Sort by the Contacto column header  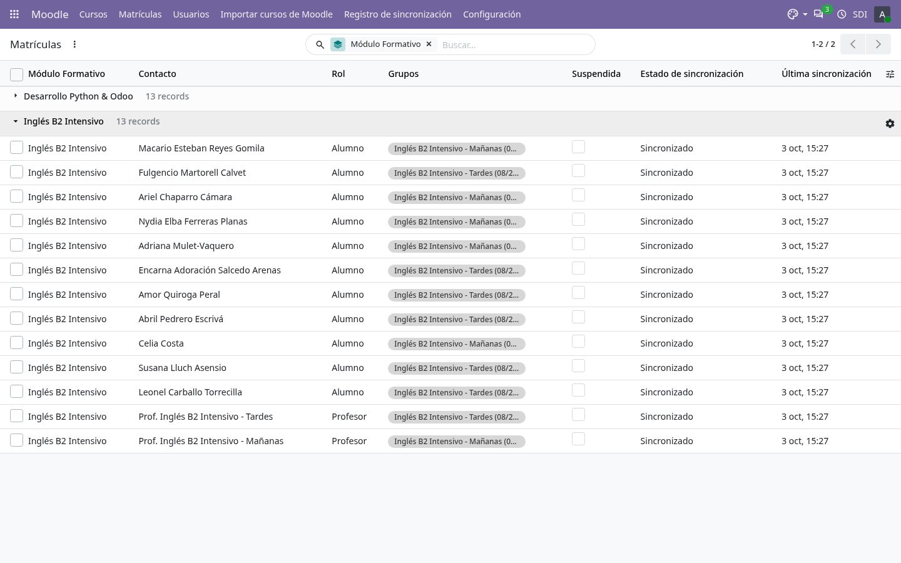(157, 74)
